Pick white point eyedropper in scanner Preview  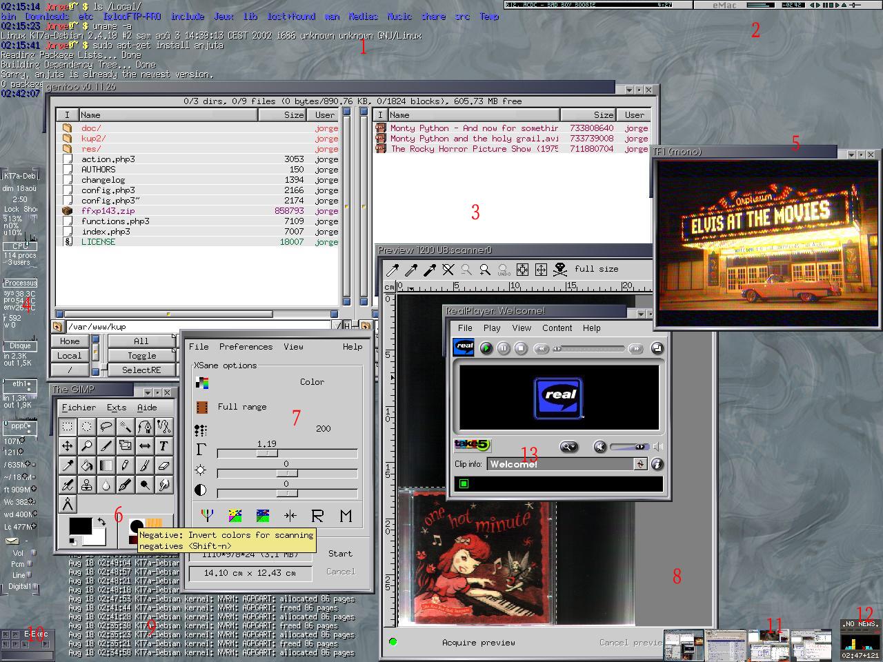(x=393, y=270)
